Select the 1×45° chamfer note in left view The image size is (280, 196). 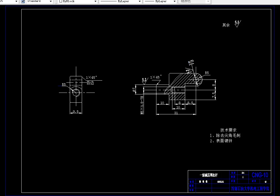[x=91, y=77]
